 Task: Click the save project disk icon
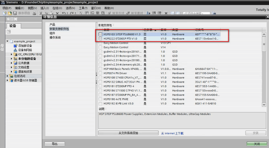point(15,13)
